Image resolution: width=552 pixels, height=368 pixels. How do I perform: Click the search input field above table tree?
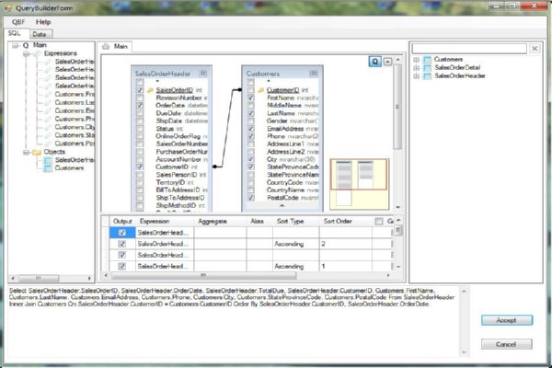tap(469, 49)
